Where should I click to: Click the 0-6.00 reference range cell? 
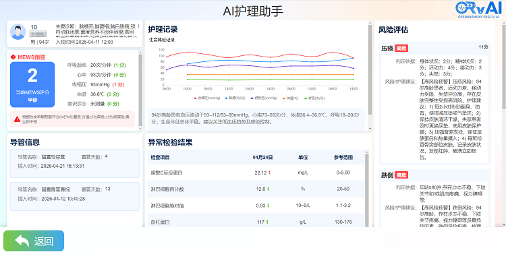[343, 172]
